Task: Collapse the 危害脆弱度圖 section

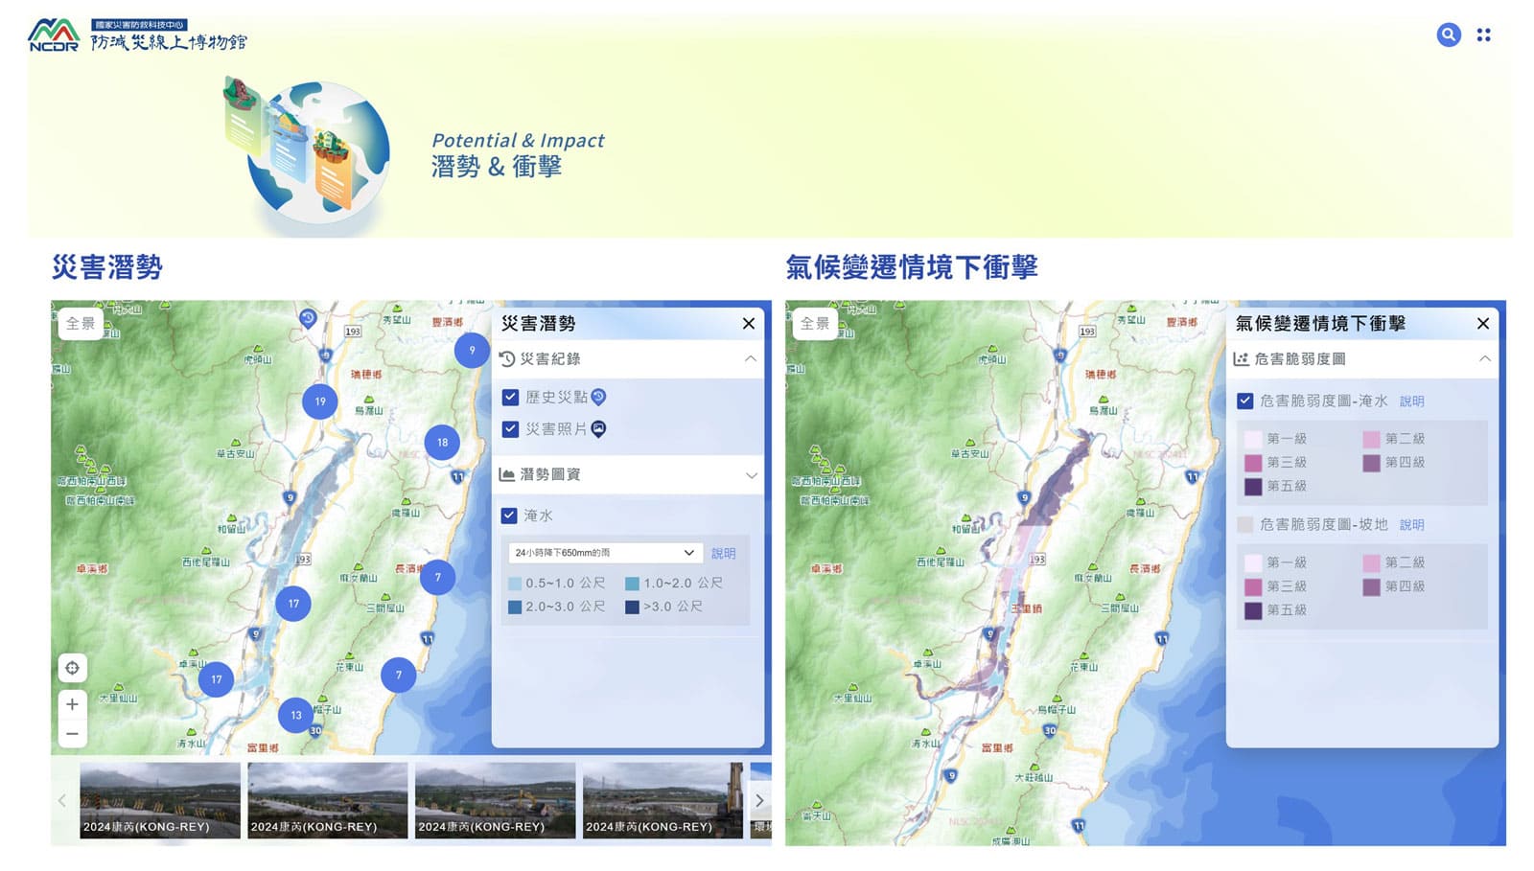Action: pos(1484,359)
